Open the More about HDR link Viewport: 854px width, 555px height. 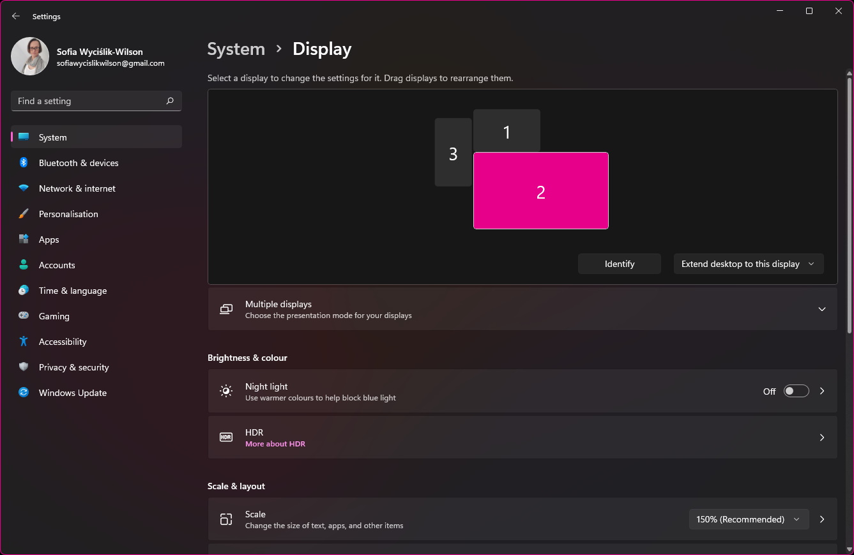pyautogui.click(x=275, y=443)
